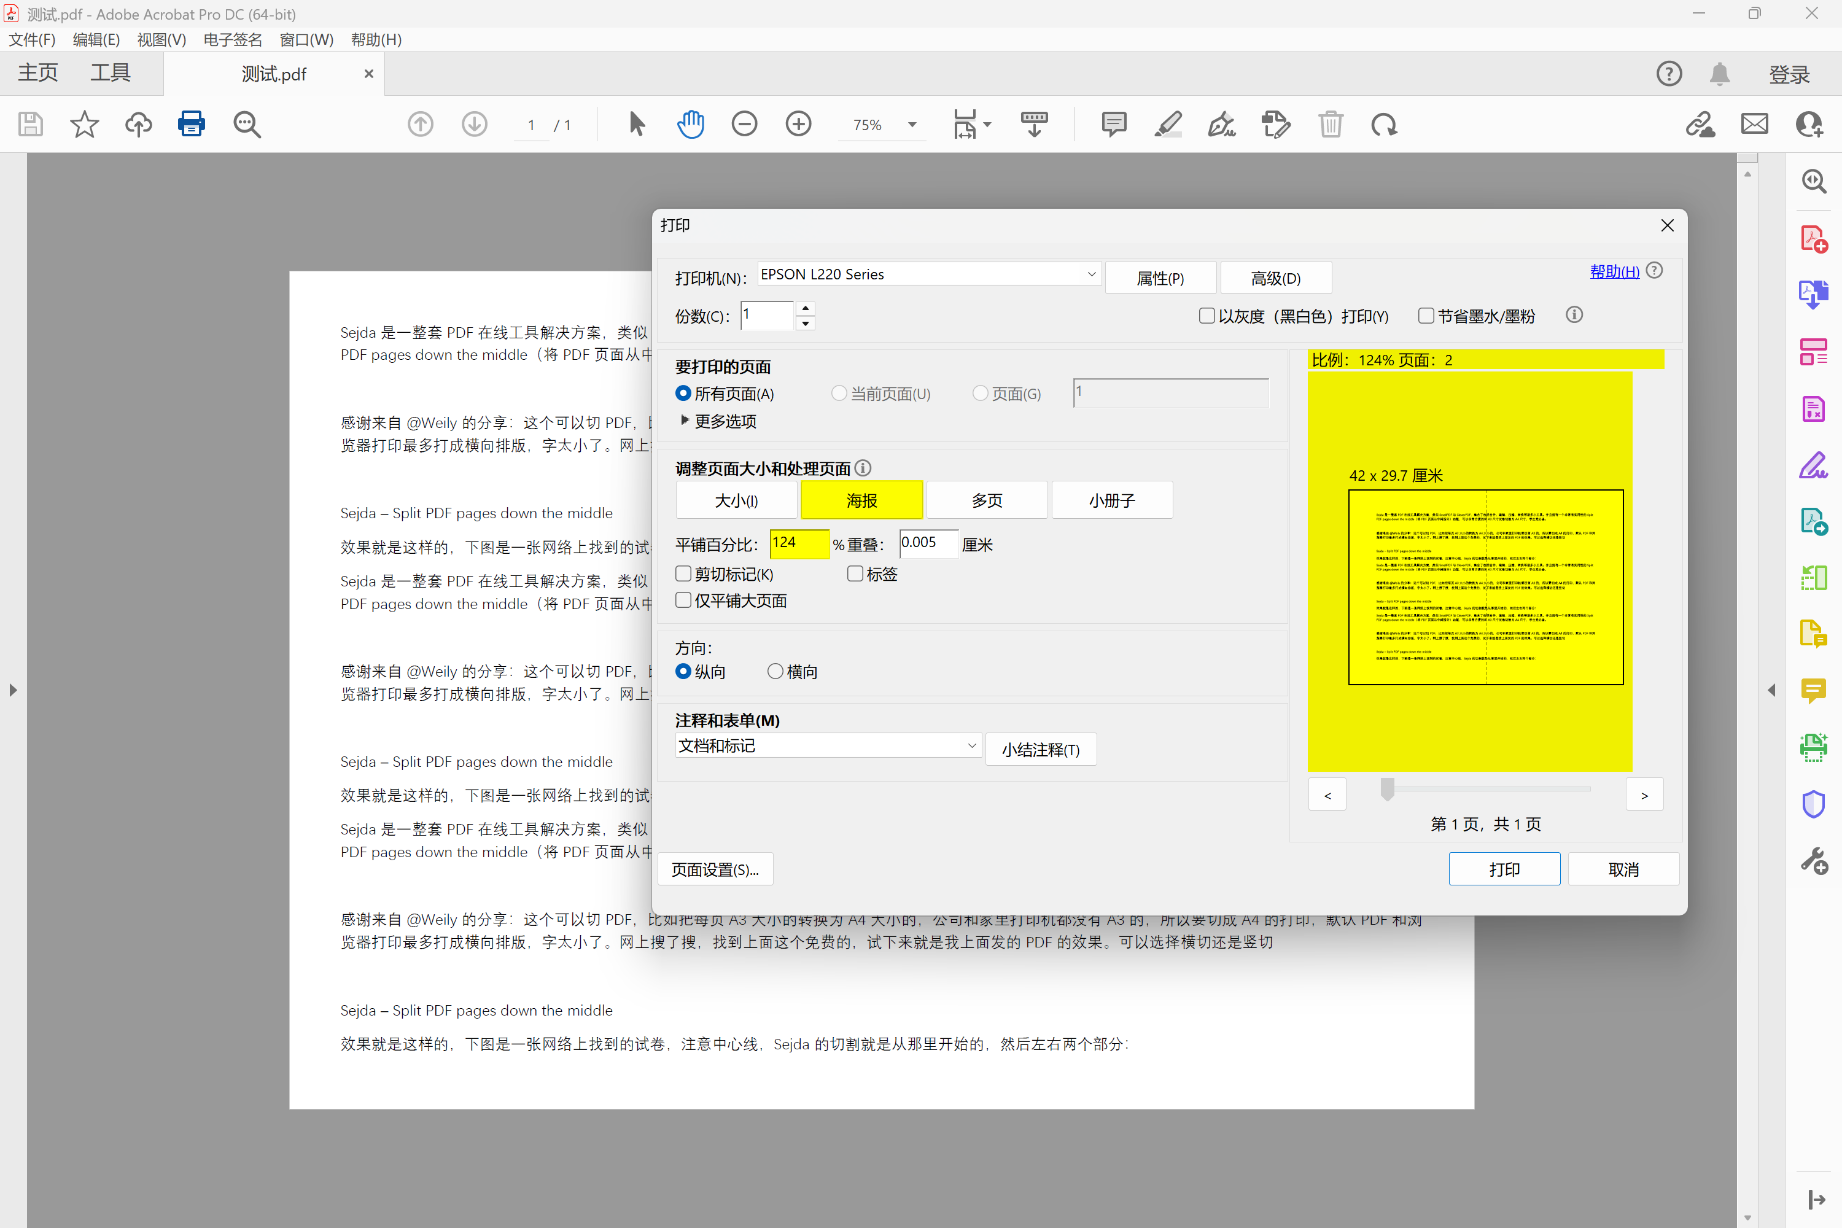Select landscape (横向) orientation

[x=775, y=671]
